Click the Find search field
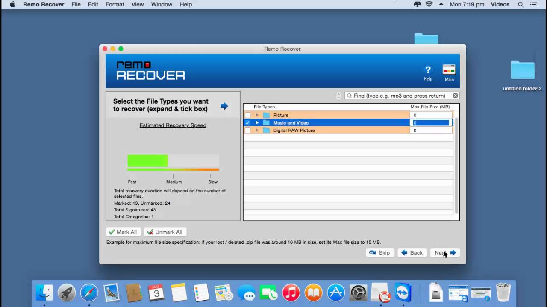This screenshot has width=547, height=307. pyautogui.click(x=402, y=96)
